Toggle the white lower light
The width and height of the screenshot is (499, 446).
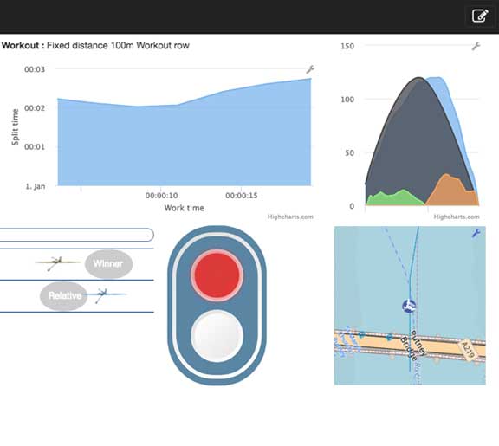pos(217,336)
